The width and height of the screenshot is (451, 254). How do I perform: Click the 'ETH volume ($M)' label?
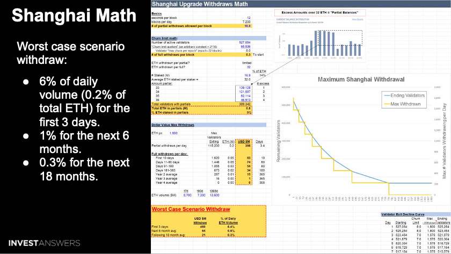click(x=164, y=195)
